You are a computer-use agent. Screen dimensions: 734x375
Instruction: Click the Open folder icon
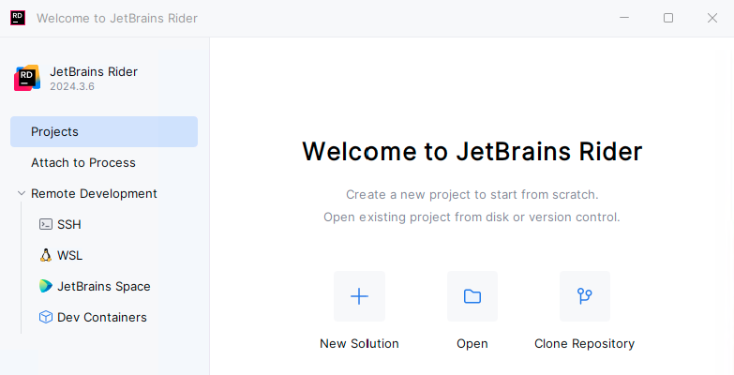tap(472, 296)
